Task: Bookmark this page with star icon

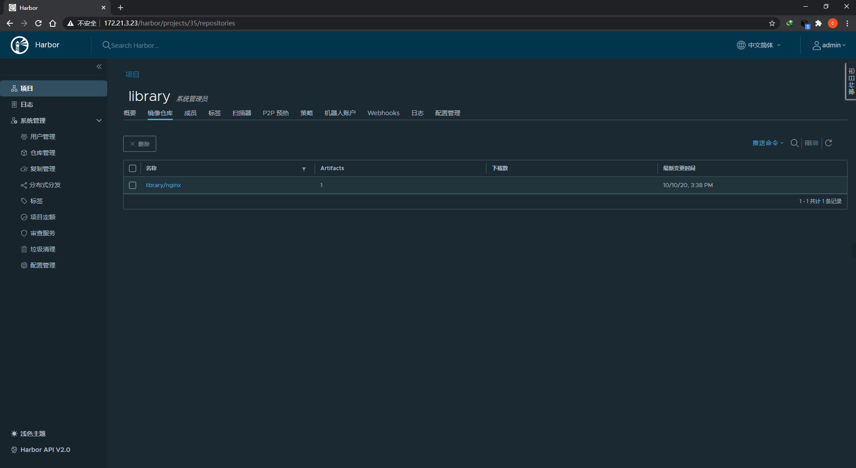Action: (772, 23)
